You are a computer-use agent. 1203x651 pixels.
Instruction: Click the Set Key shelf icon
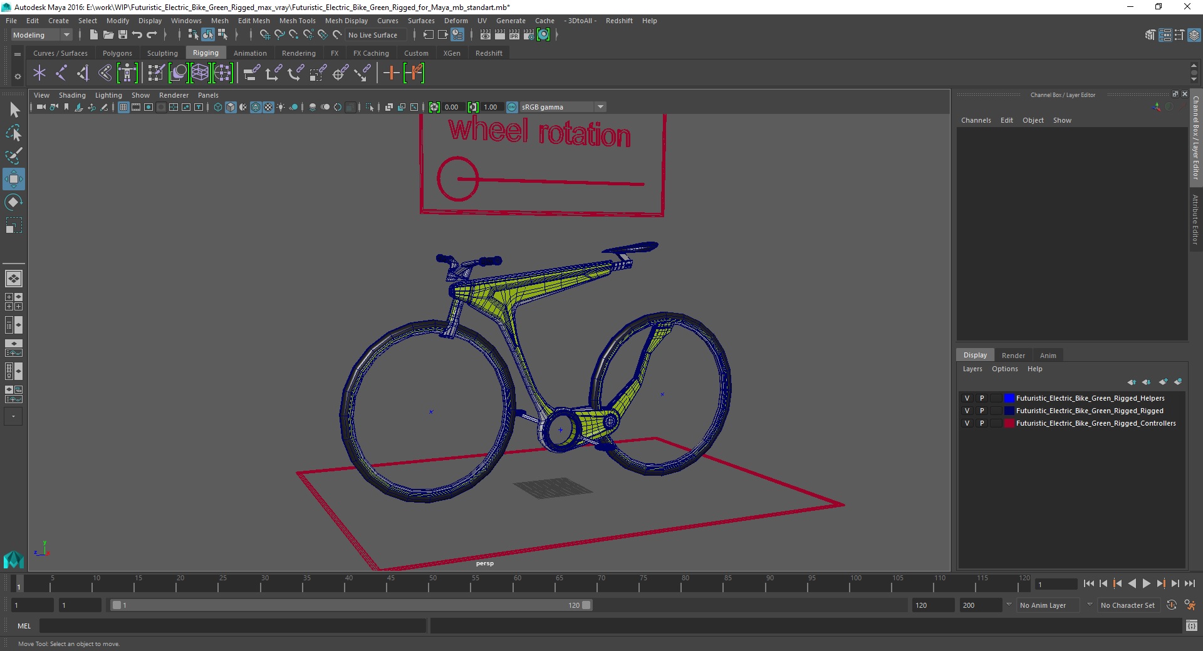click(x=392, y=73)
